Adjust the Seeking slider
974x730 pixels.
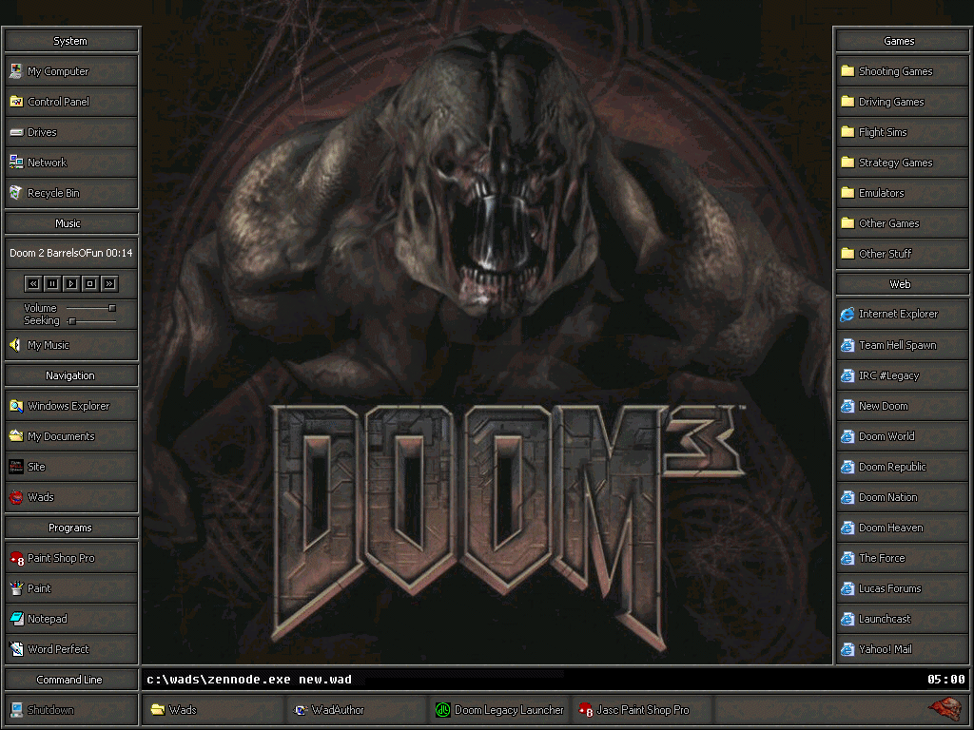click(91, 321)
